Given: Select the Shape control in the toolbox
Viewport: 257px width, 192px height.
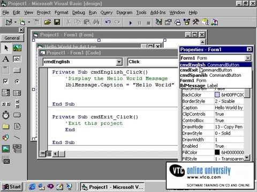Looking at the screenshot, I should pyautogui.click(x=6, y=138).
